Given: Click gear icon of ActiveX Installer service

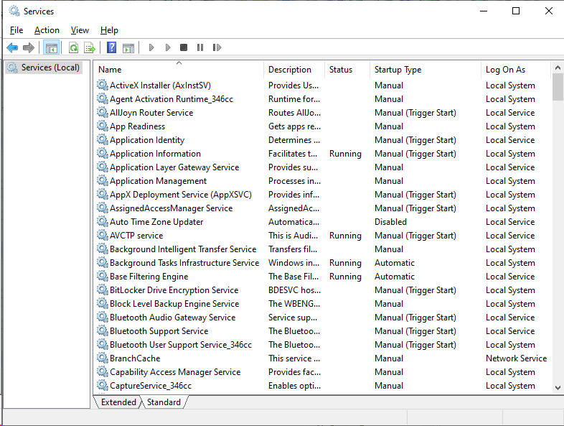Looking at the screenshot, I should [103, 85].
